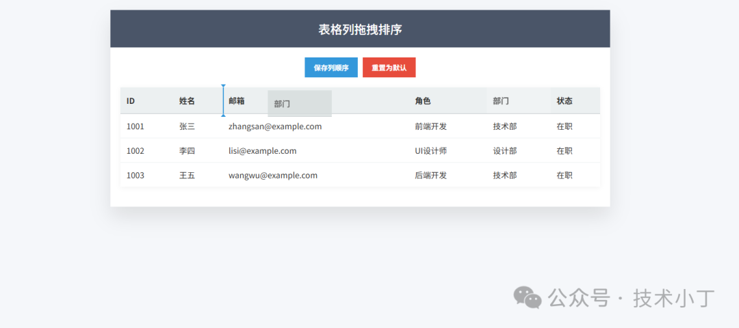739x328 pixels.
Task: Click the 设计部 department cell
Action: point(504,151)
